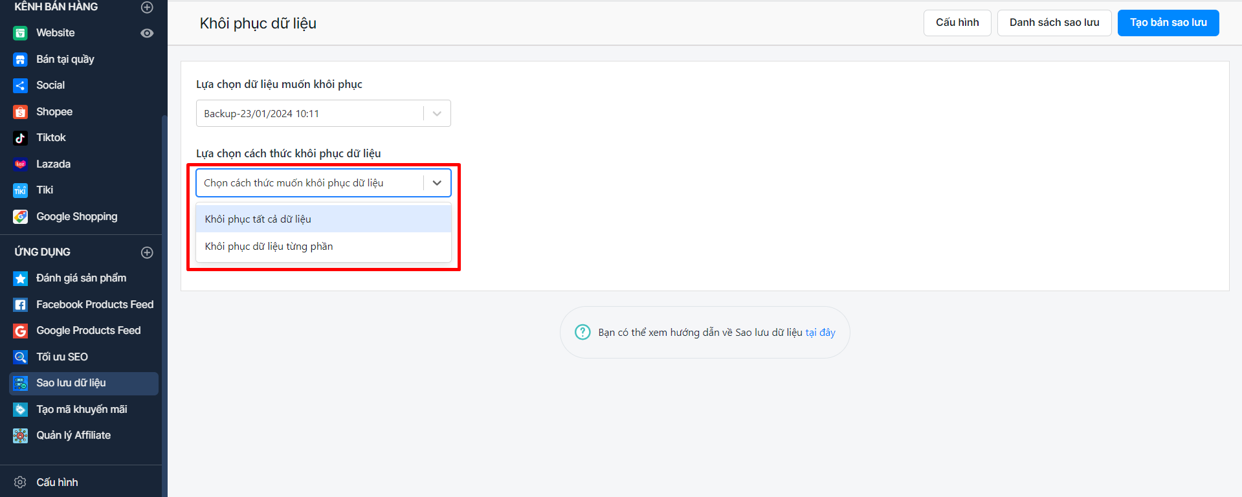Click the Facebook Products Feed icon

(21, 305)
